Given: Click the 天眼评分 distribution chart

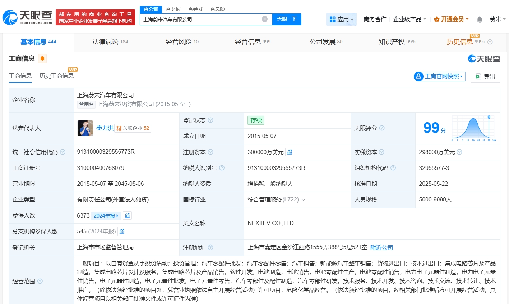Looking at the screenshot, I should pyautogui.click(x=474, y=128).
